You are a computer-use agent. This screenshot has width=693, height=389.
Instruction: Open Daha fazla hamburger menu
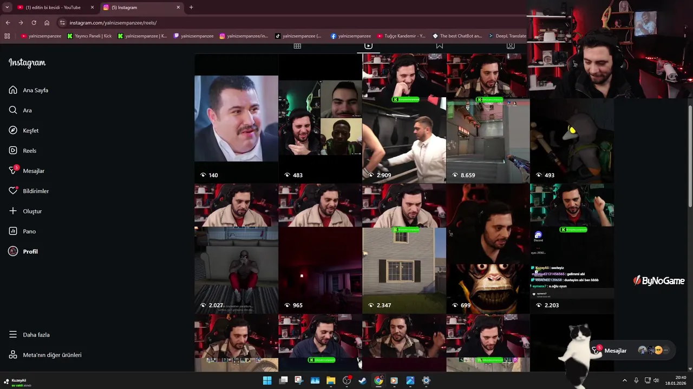pyautogui.click(x=13, y=334)
